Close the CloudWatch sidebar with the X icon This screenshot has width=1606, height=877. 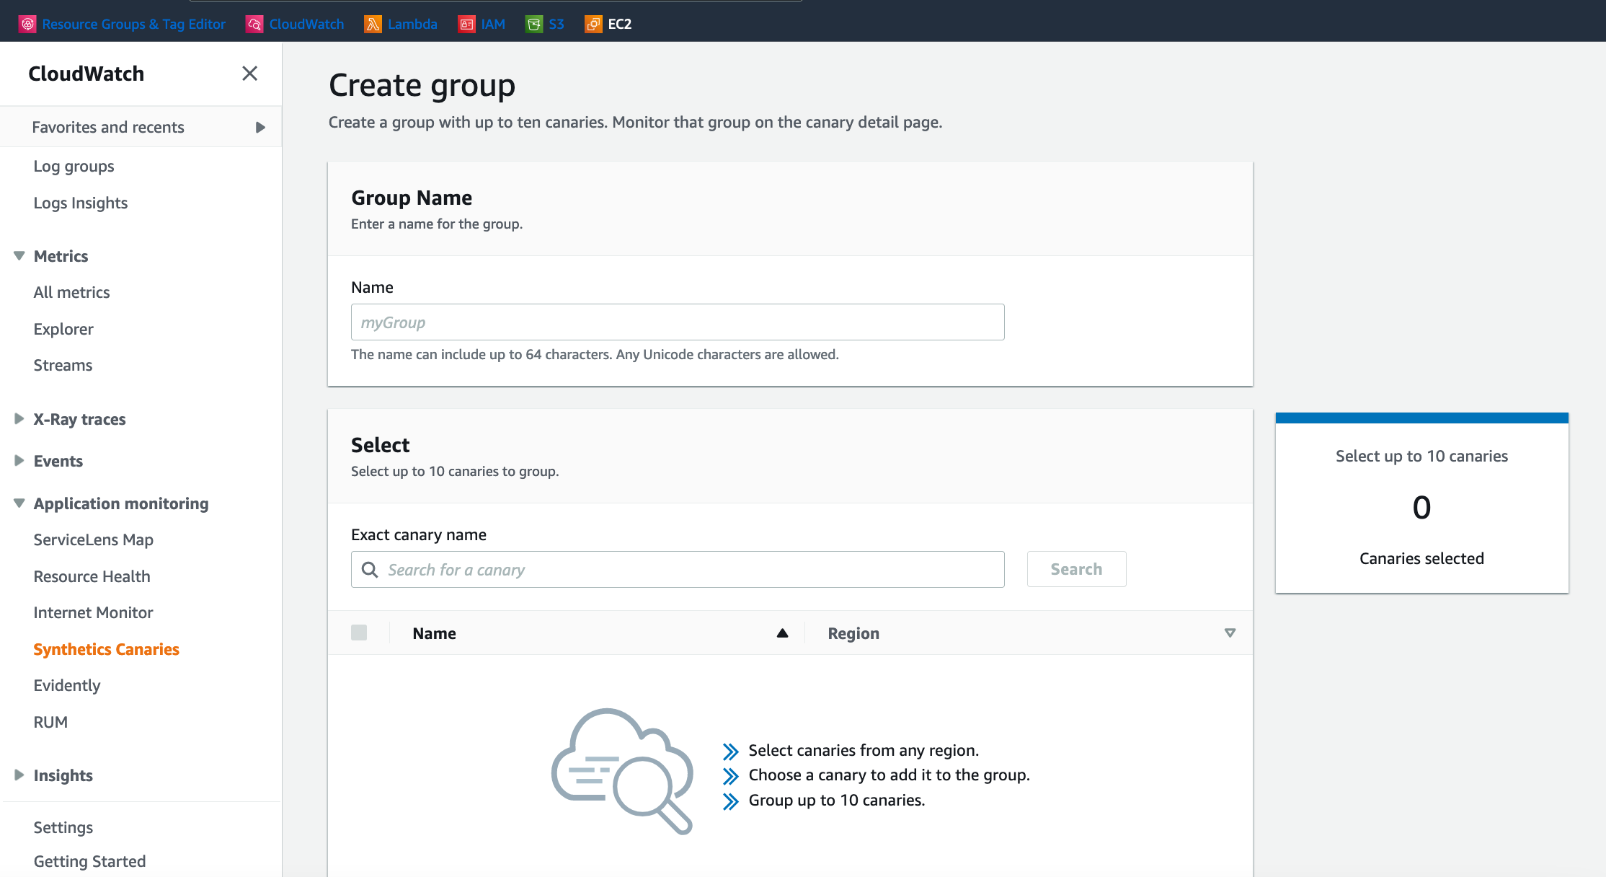(x=249, y=74)
